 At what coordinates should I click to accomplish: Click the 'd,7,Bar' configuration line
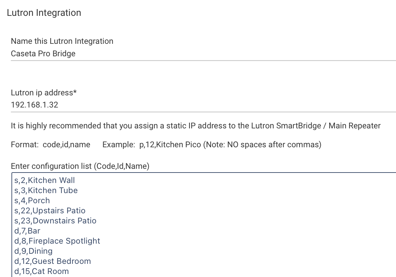click(x=27, y=231)
